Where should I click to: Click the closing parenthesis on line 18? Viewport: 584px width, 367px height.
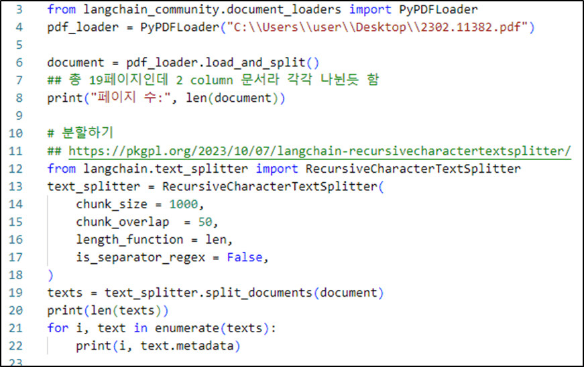coord(50,275)
